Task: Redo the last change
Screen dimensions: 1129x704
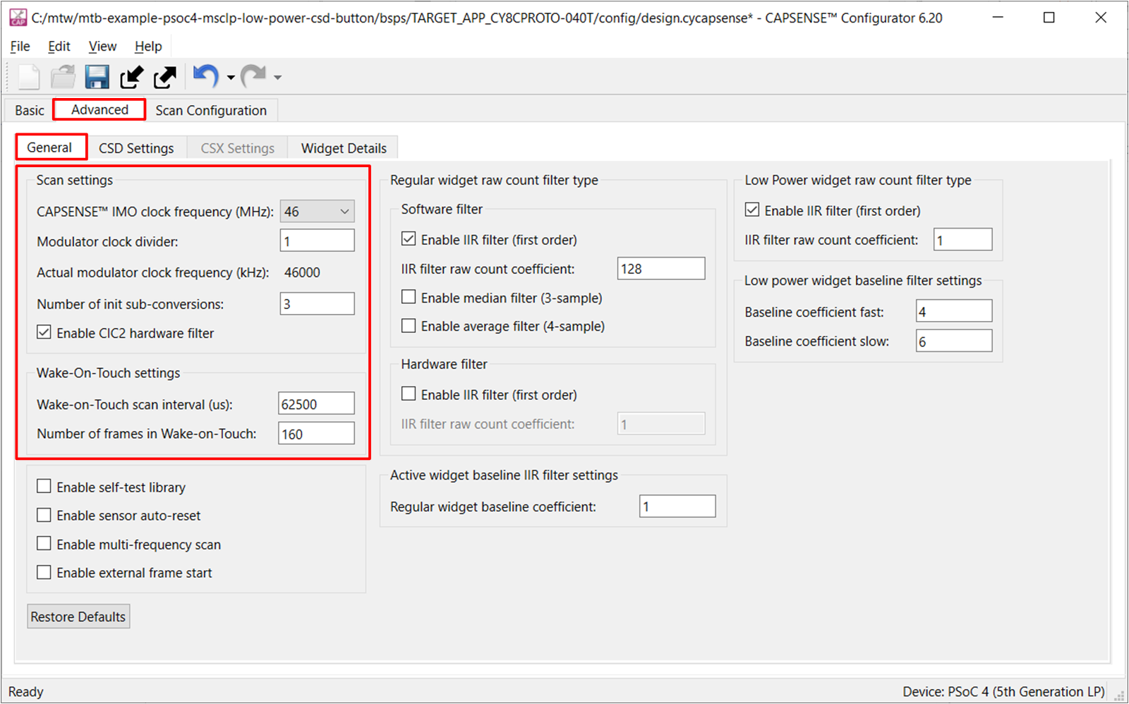Action: coord(253,76)
